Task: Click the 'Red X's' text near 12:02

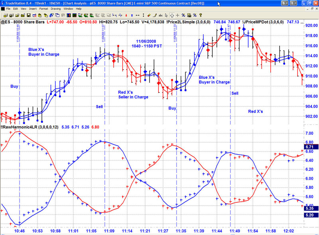Action: [x=255, y=111]
